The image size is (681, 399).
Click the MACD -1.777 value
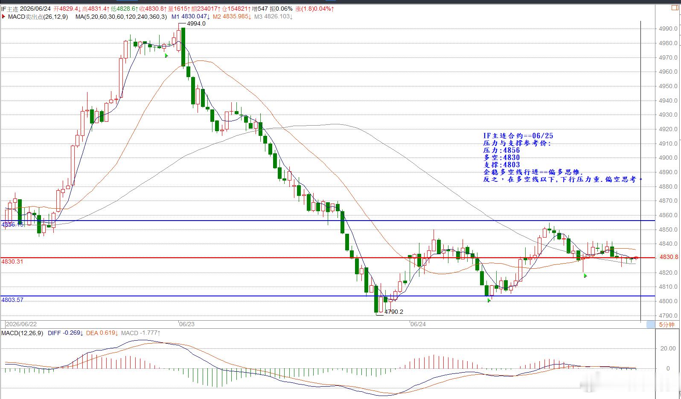coord(141,333)
